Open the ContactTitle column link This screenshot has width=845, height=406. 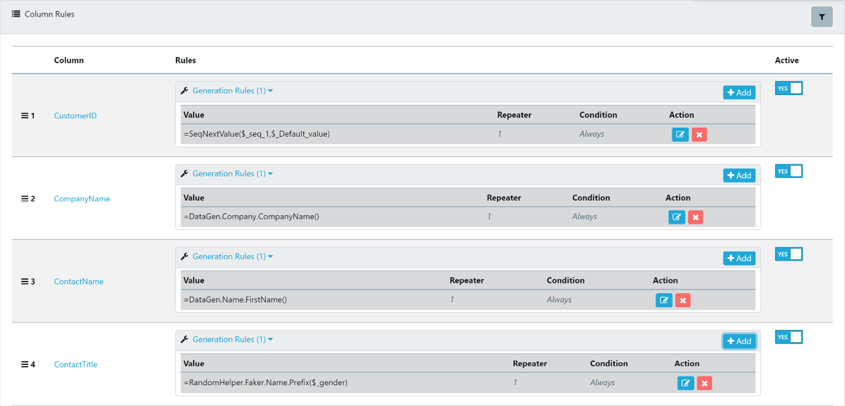[x=75, y=364]
